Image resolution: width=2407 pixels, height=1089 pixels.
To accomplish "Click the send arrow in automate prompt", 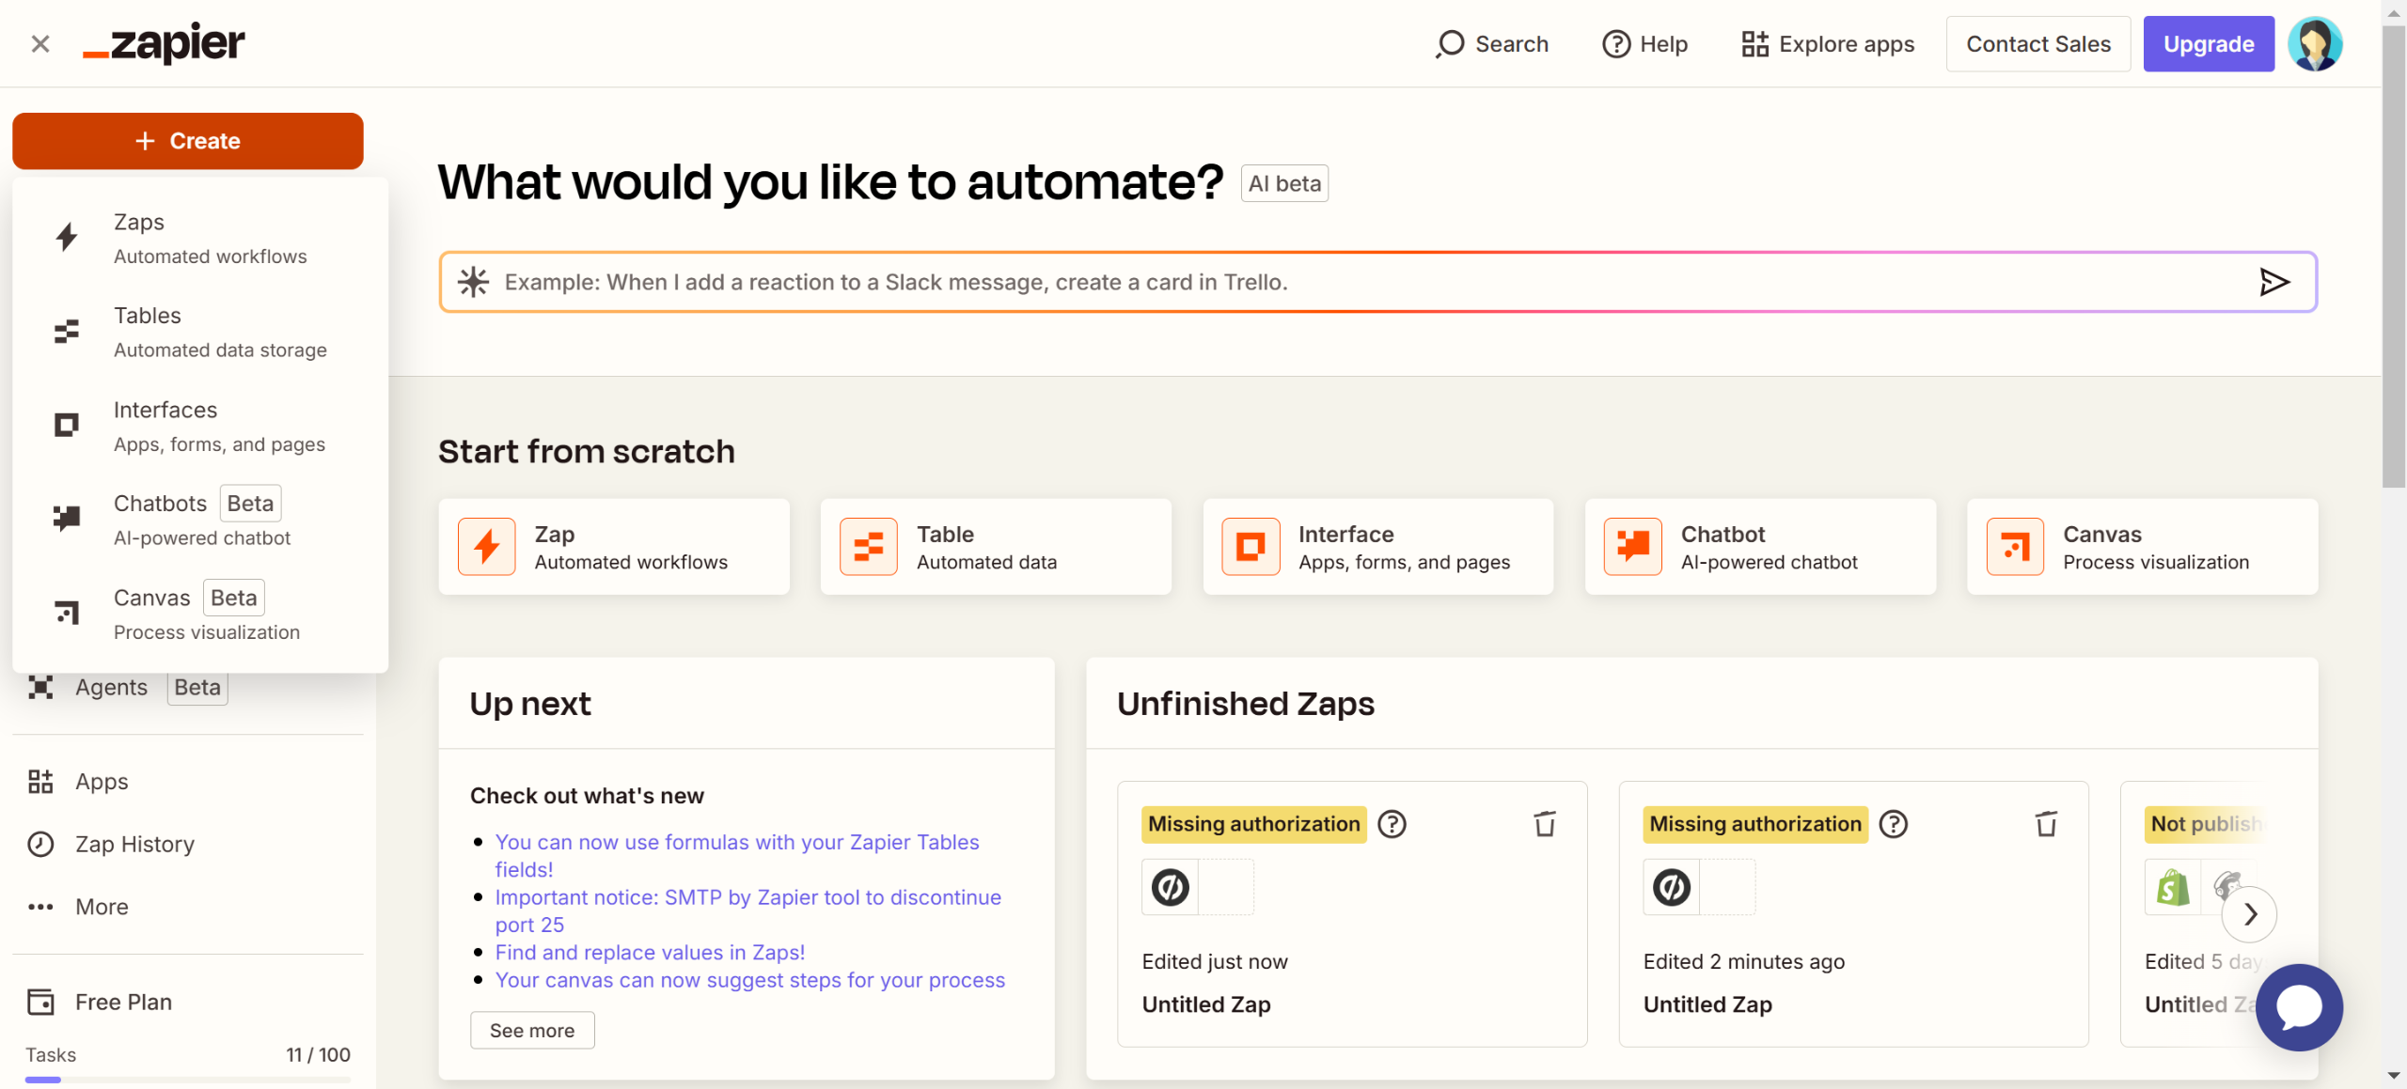I will tap(2273, 282).
